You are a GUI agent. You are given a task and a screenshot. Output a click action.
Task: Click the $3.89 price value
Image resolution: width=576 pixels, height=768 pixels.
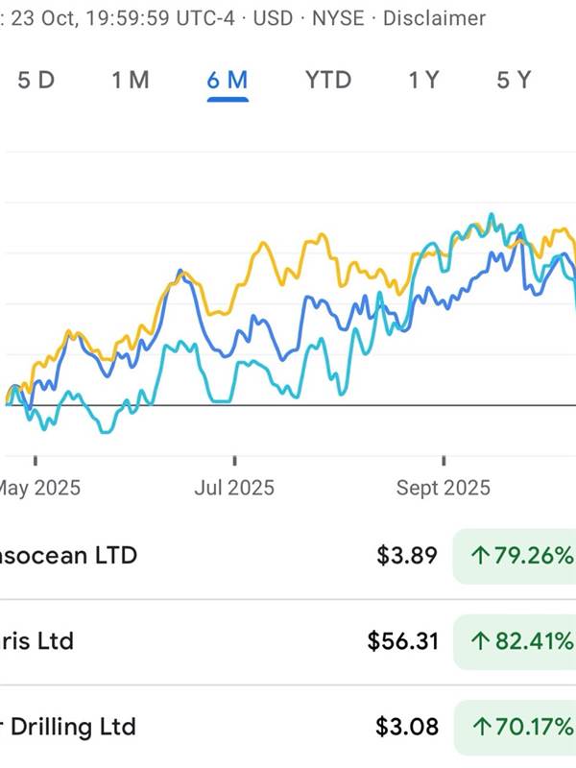point(408,555)
